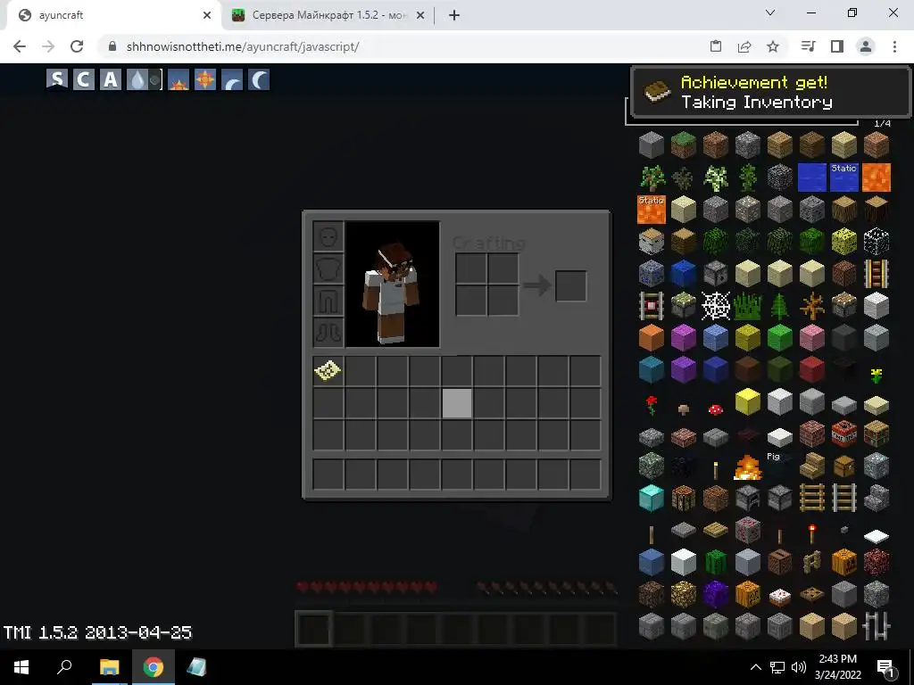This screenshot has width=914, height=685.
Task: Open the share page icon
Action: point(744,46)
